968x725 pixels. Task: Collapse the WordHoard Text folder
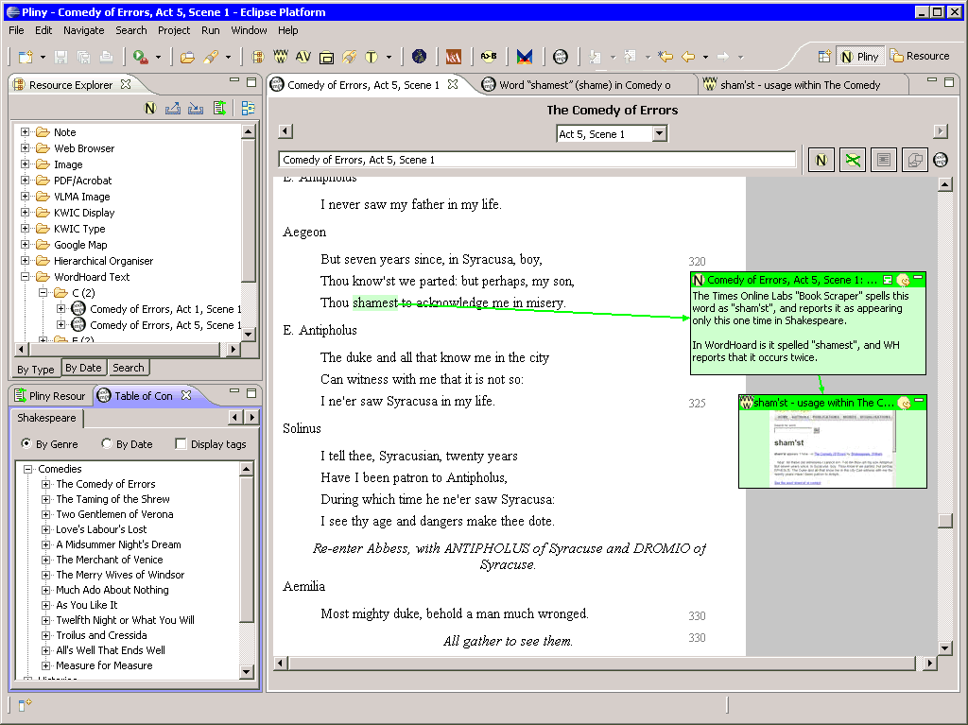[x=26, y=277]
